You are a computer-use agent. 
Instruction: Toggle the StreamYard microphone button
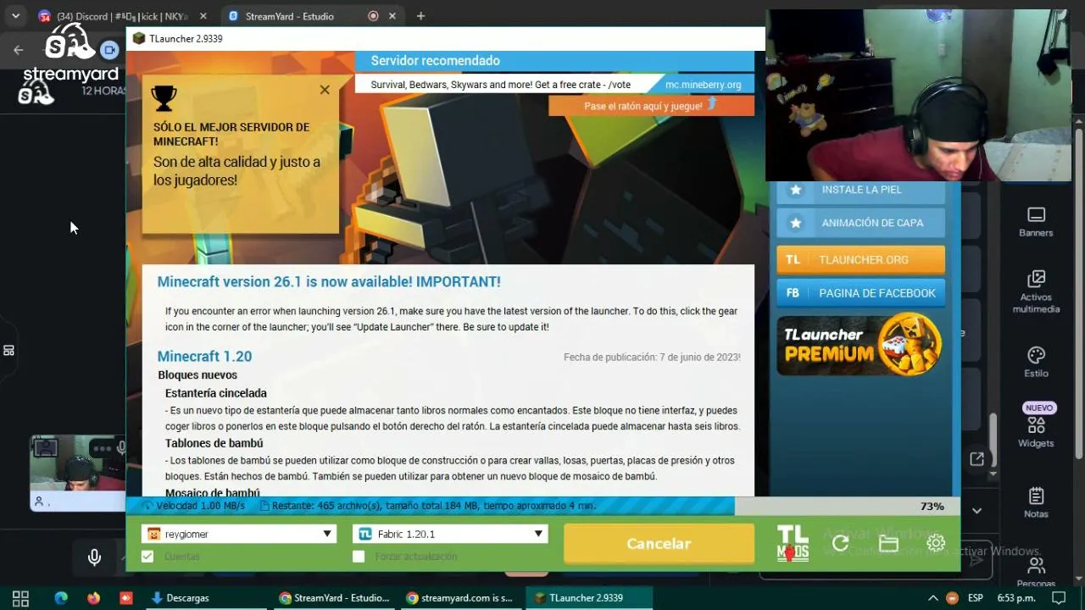tap(94, 557)
